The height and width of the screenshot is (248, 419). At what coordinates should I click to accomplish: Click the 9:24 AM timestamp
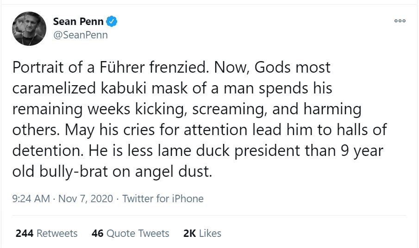pyautogui.click(x=31, y=198)
